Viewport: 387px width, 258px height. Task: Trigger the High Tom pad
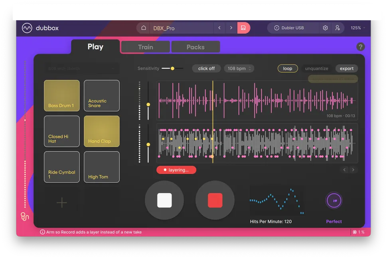coord(102,167)
